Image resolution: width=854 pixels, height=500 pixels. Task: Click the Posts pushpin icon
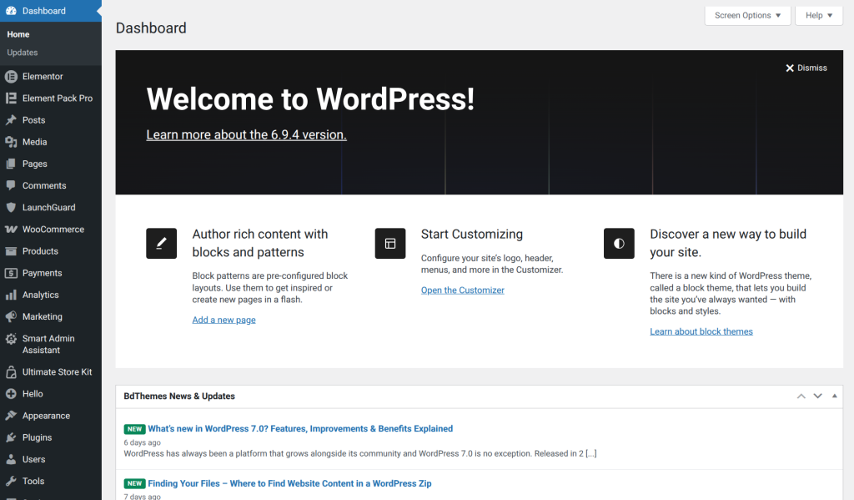coord(11,120)
